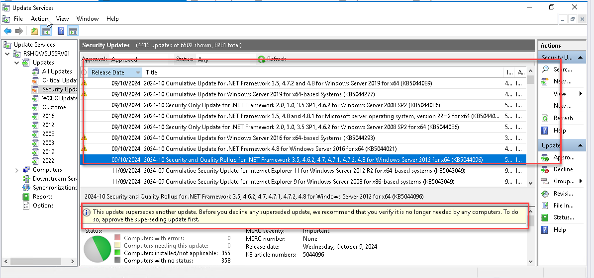594x278 pixels.
Task: Collapse Updates tree chevron
Action: (17, 63)
